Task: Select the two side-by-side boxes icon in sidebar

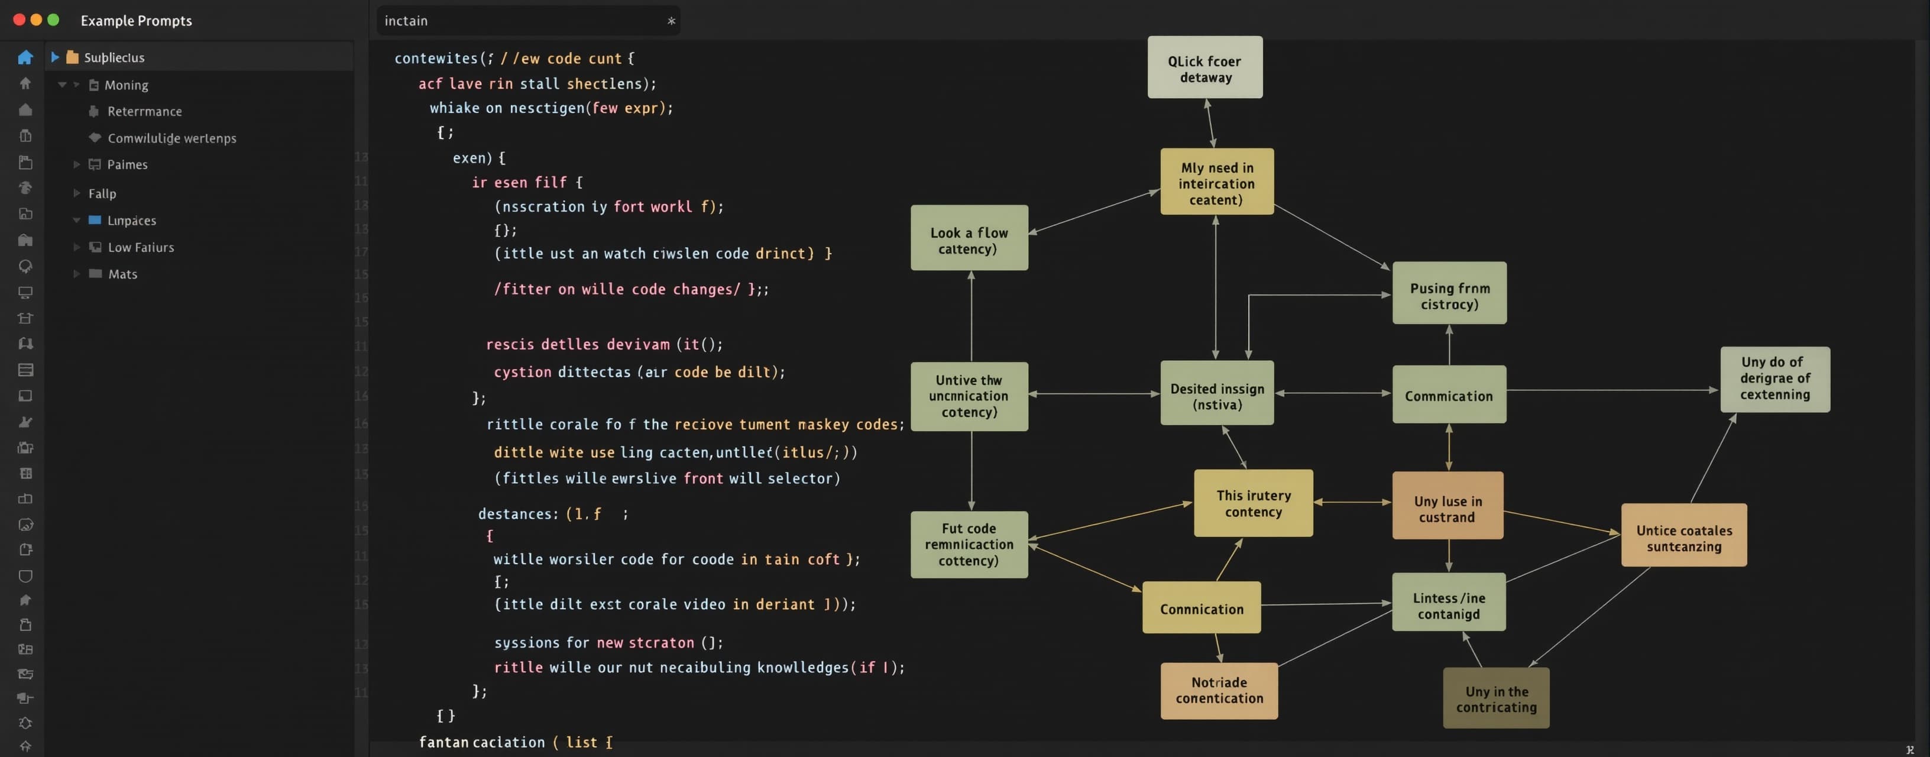Action: (25, 499)
